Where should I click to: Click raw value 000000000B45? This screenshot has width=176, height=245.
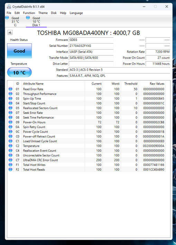(154, 99)
